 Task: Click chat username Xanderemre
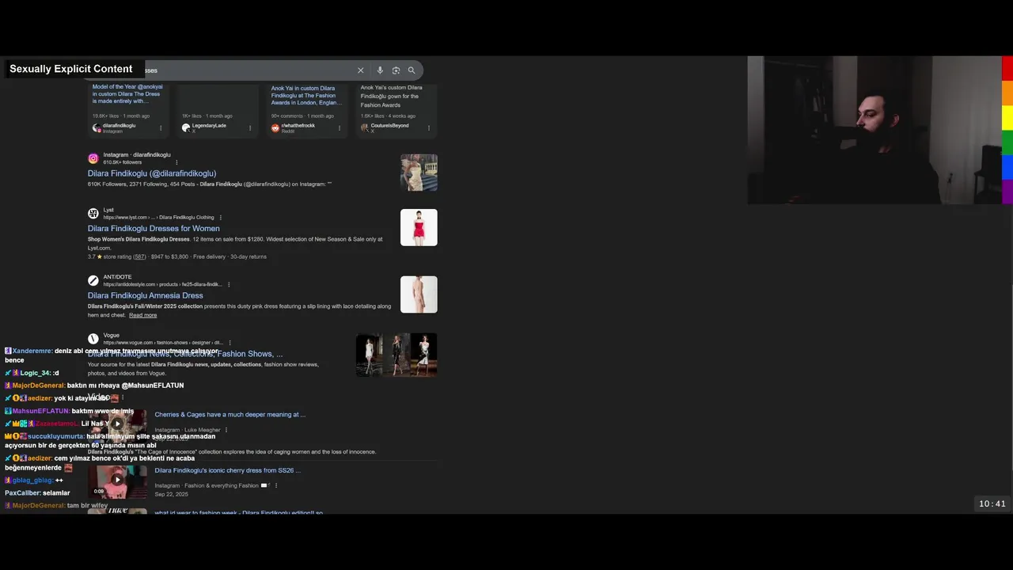tap(32, 351)
